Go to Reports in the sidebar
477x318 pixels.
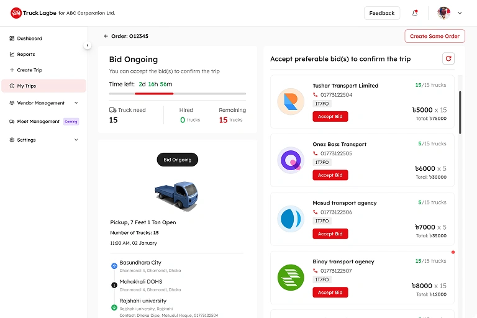25,55
